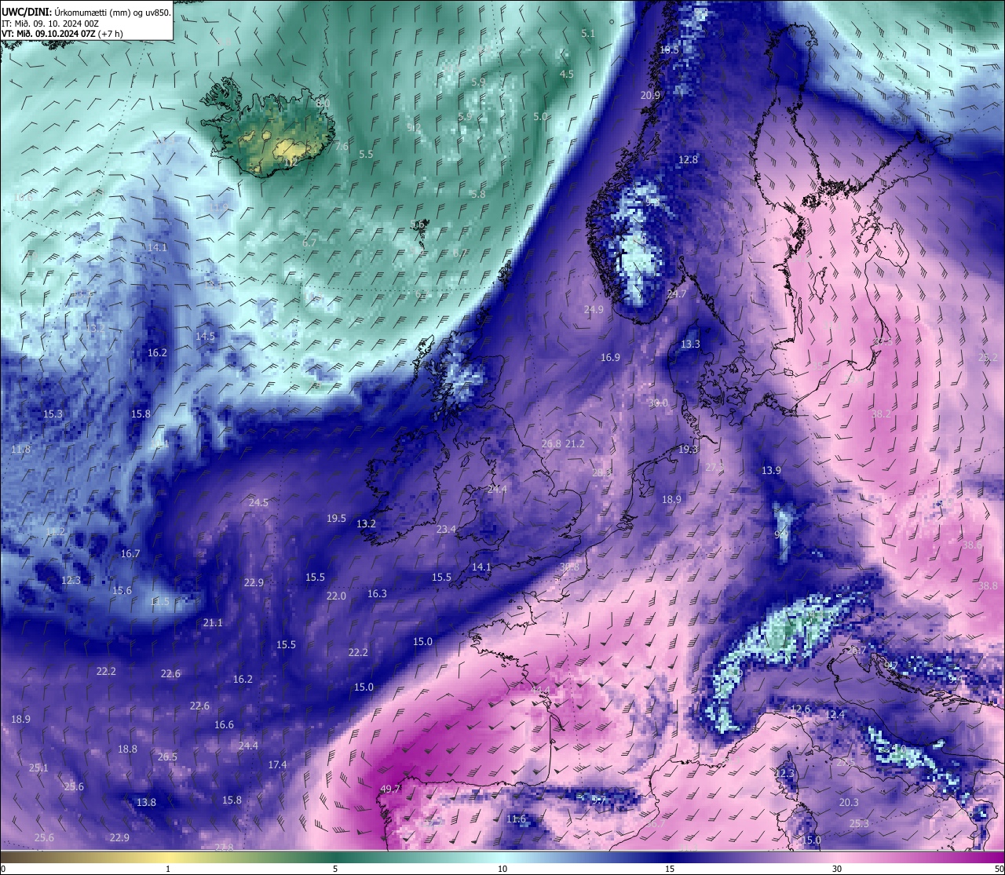
Task: Click the 7.6 value off Iceland's east coast
Action: tap(342, 146)
